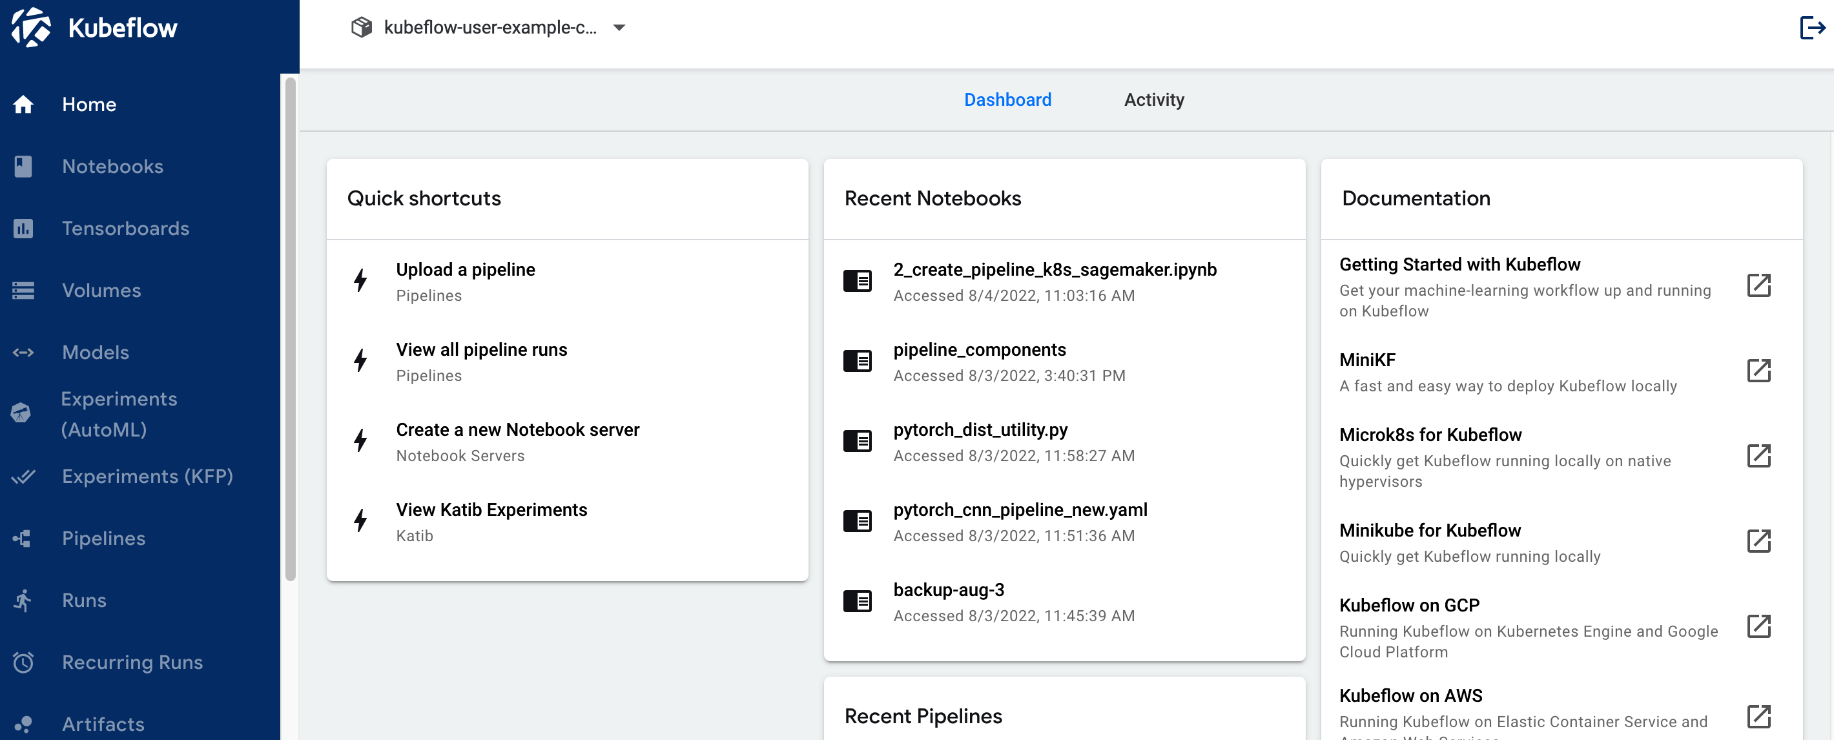Open the backup-aug-3 recent notebook

coord(1064,602)
